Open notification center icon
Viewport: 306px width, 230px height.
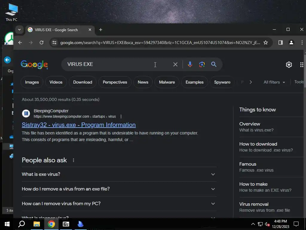296,224
